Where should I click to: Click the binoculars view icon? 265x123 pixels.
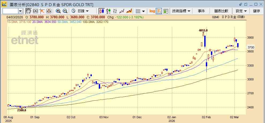click(x=36, y=11)
